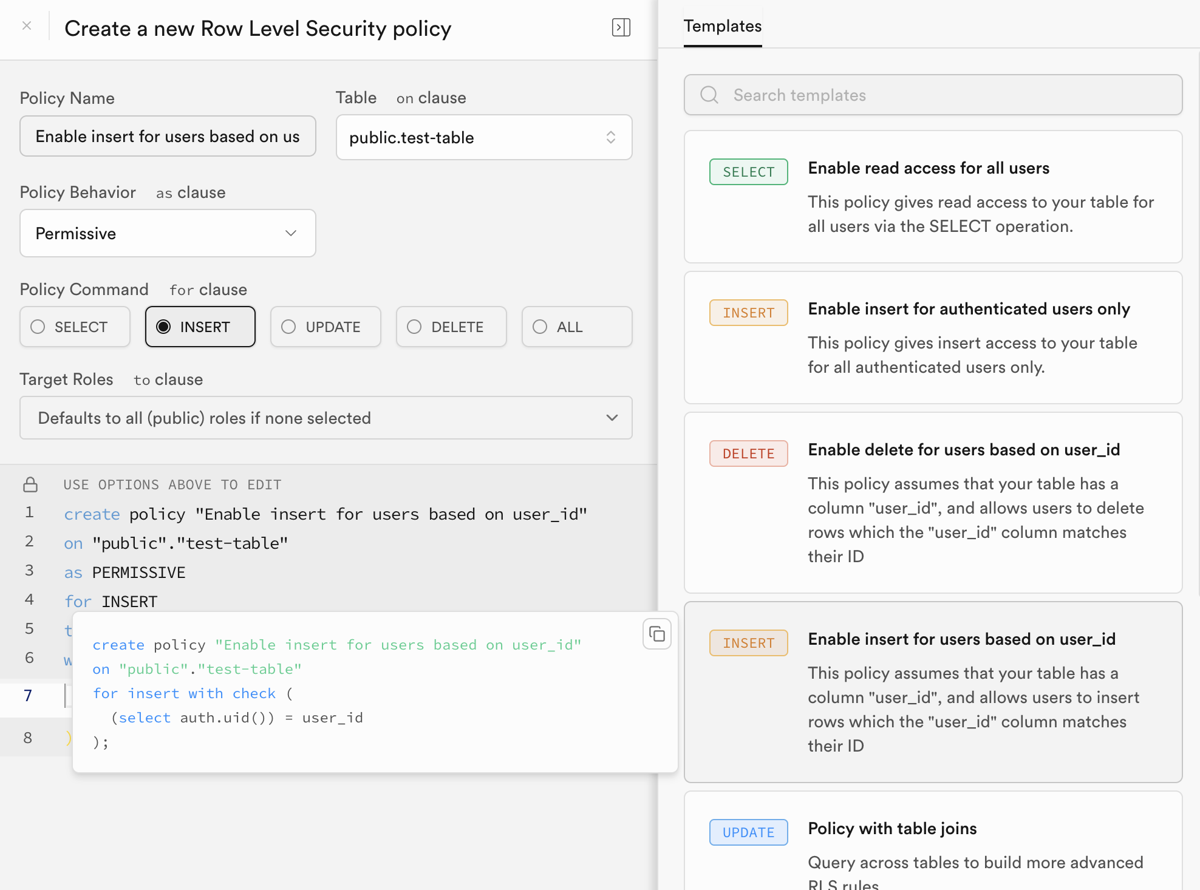Open the public.test-table table selector
The height and width of the screenshot is (890, 1200).
click(483, 137)
